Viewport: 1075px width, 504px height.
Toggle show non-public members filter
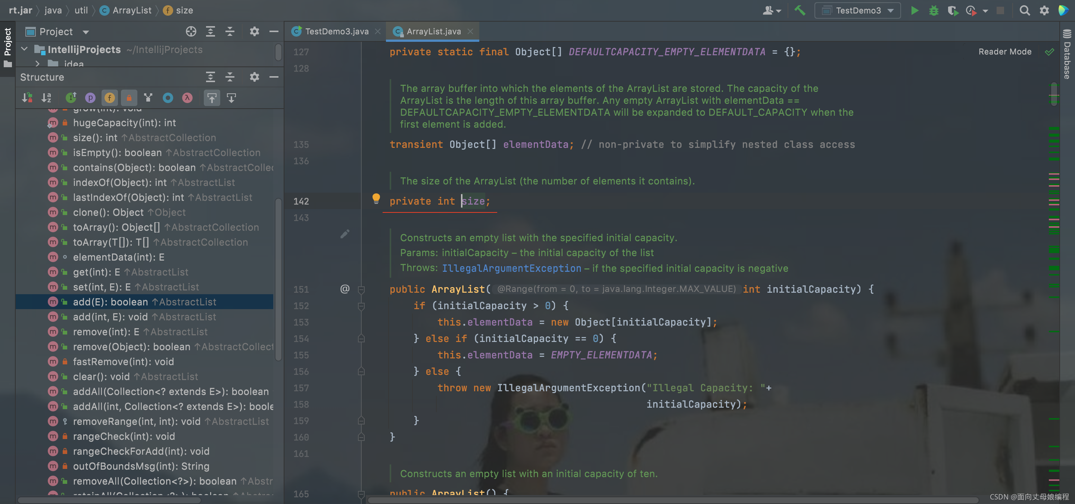pos(129,98)
